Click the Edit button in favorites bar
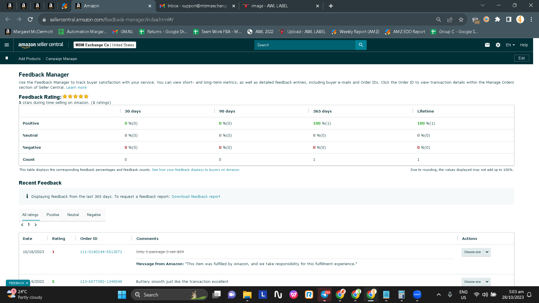This screenshot has height=303, width=539. point(522,58)
